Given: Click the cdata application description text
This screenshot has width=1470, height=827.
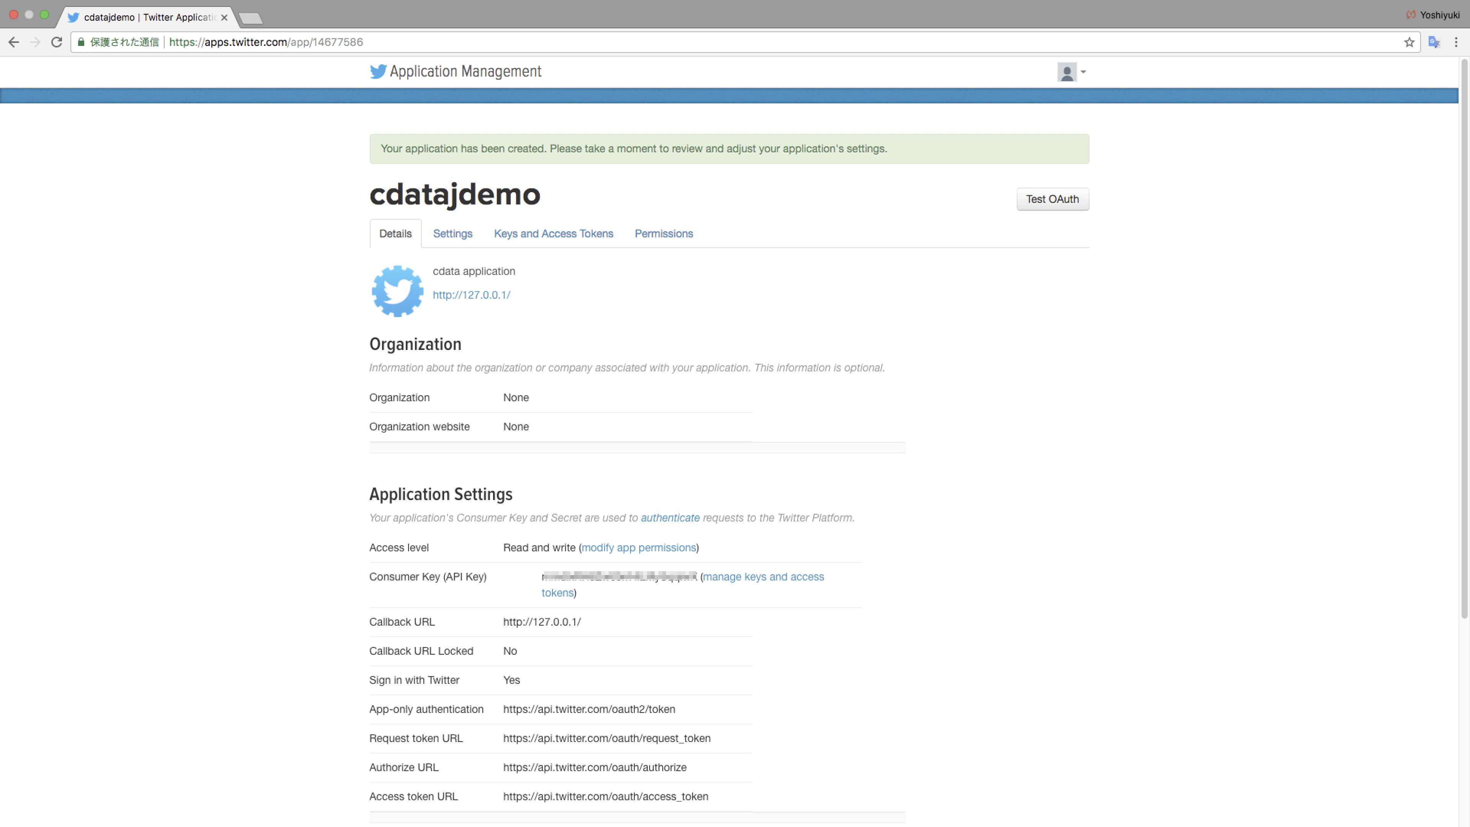Looking at the screenshot, I should pos(474,272).
